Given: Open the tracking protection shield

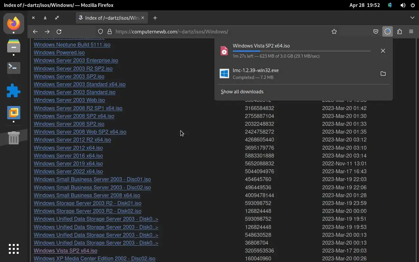Looking at the screenshot, I should point(100,31).
